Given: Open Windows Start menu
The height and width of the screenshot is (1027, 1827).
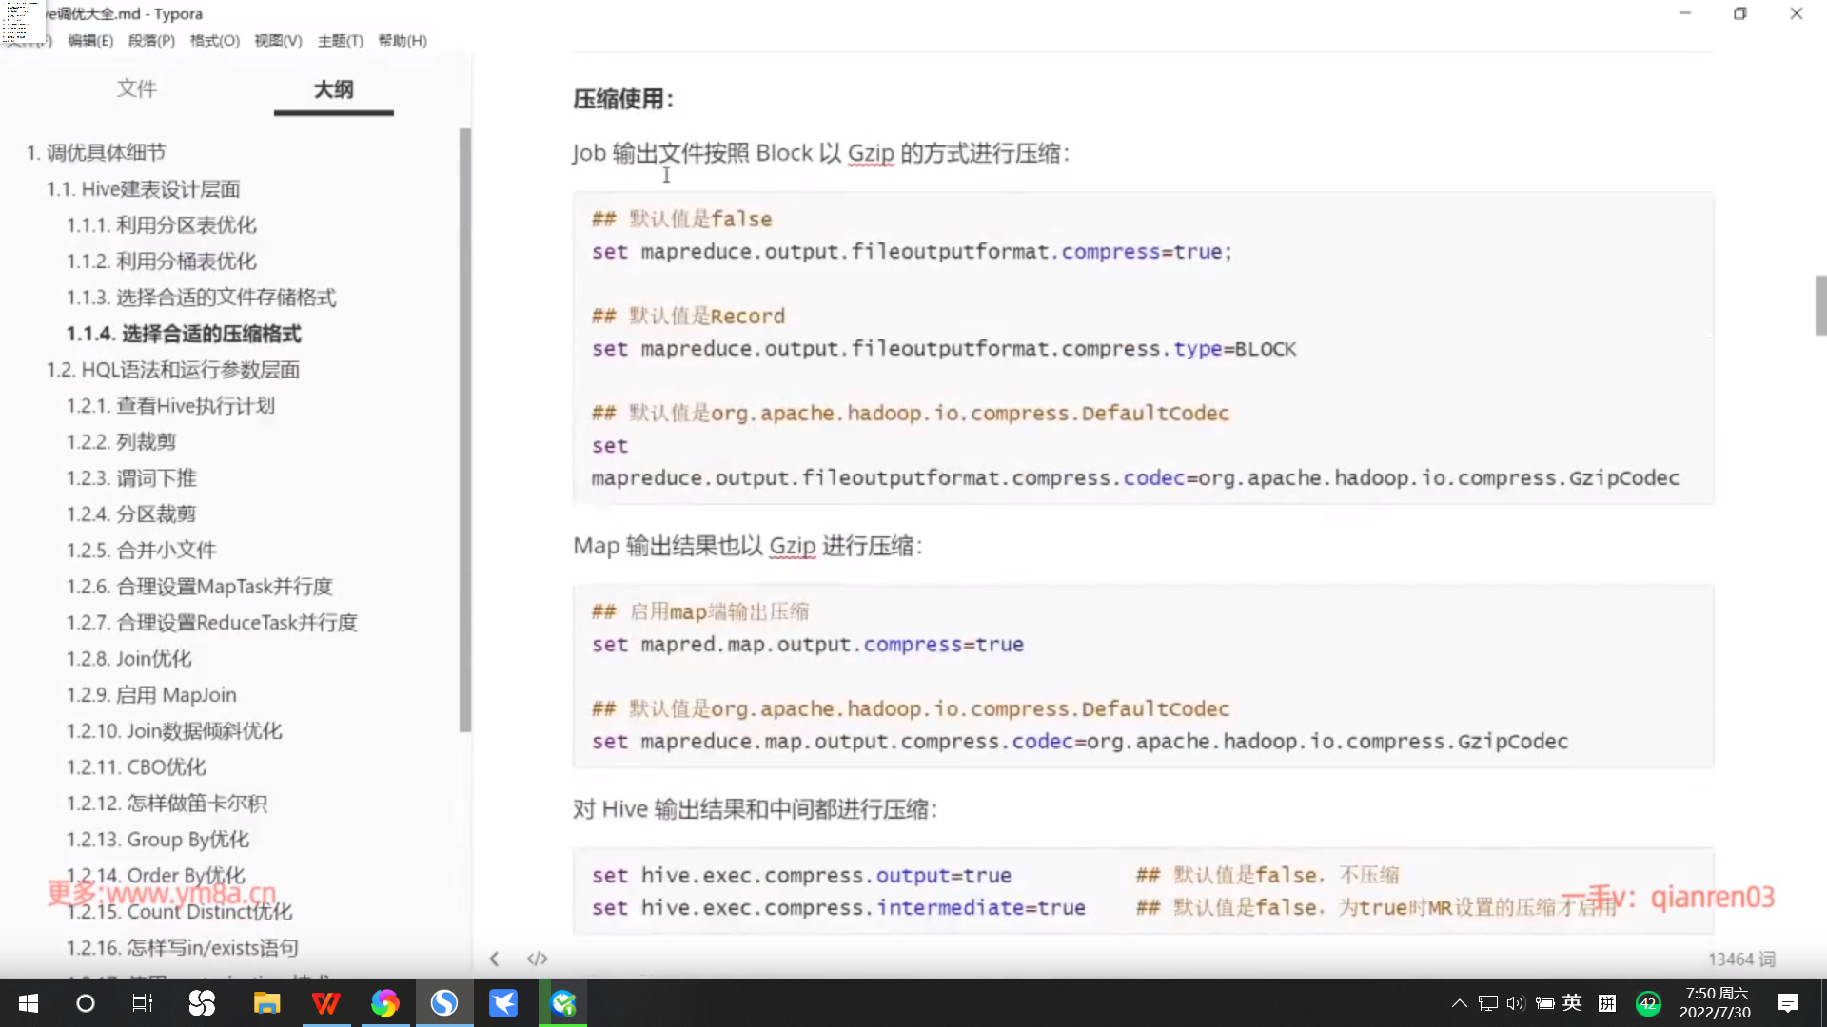Looking at the screenshot, I should 29,1003.
